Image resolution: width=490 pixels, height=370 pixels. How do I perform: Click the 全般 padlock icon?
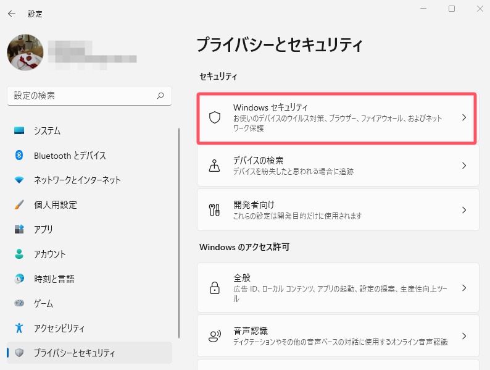[215, 288]
